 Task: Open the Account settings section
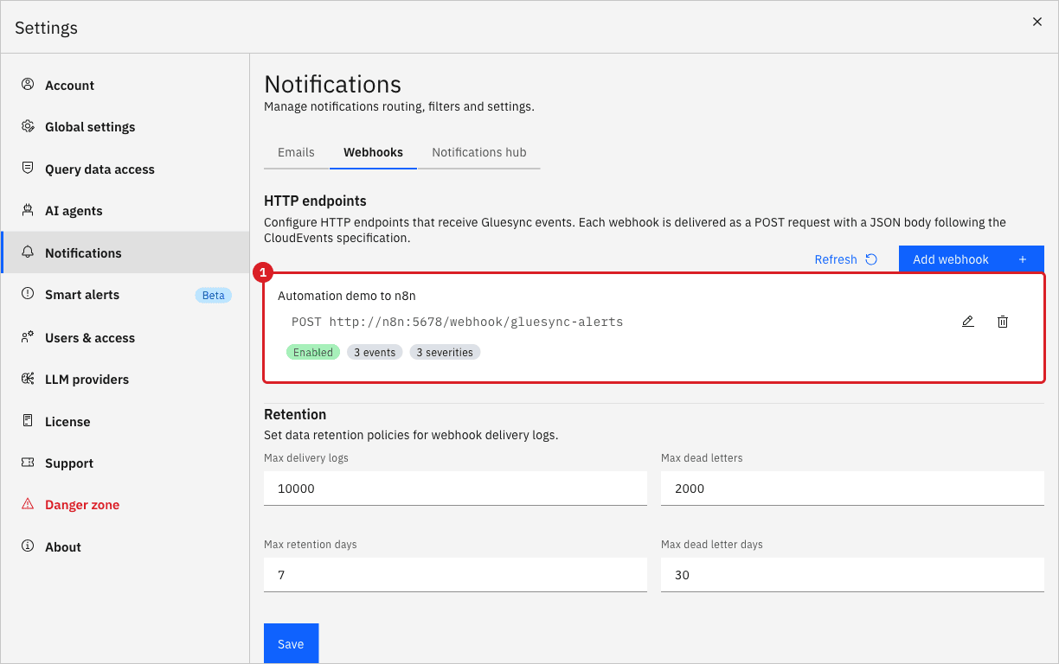(x=125, y=85)
